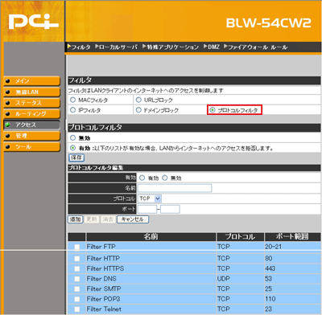Set protocol filter to 有効 deny list
This screenshot has width=322, height=315.
pyautogui.click(x=72, y=148)
